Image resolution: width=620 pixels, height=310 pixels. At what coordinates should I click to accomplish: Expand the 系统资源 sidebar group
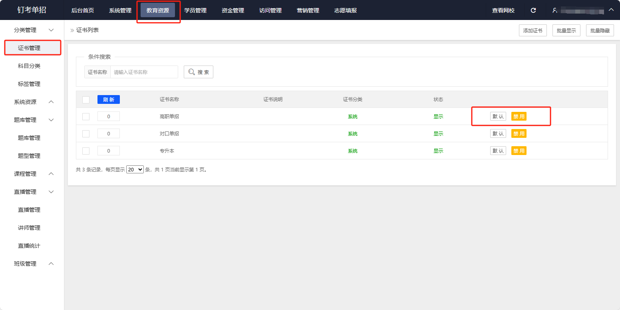click(x=32, y=102)
